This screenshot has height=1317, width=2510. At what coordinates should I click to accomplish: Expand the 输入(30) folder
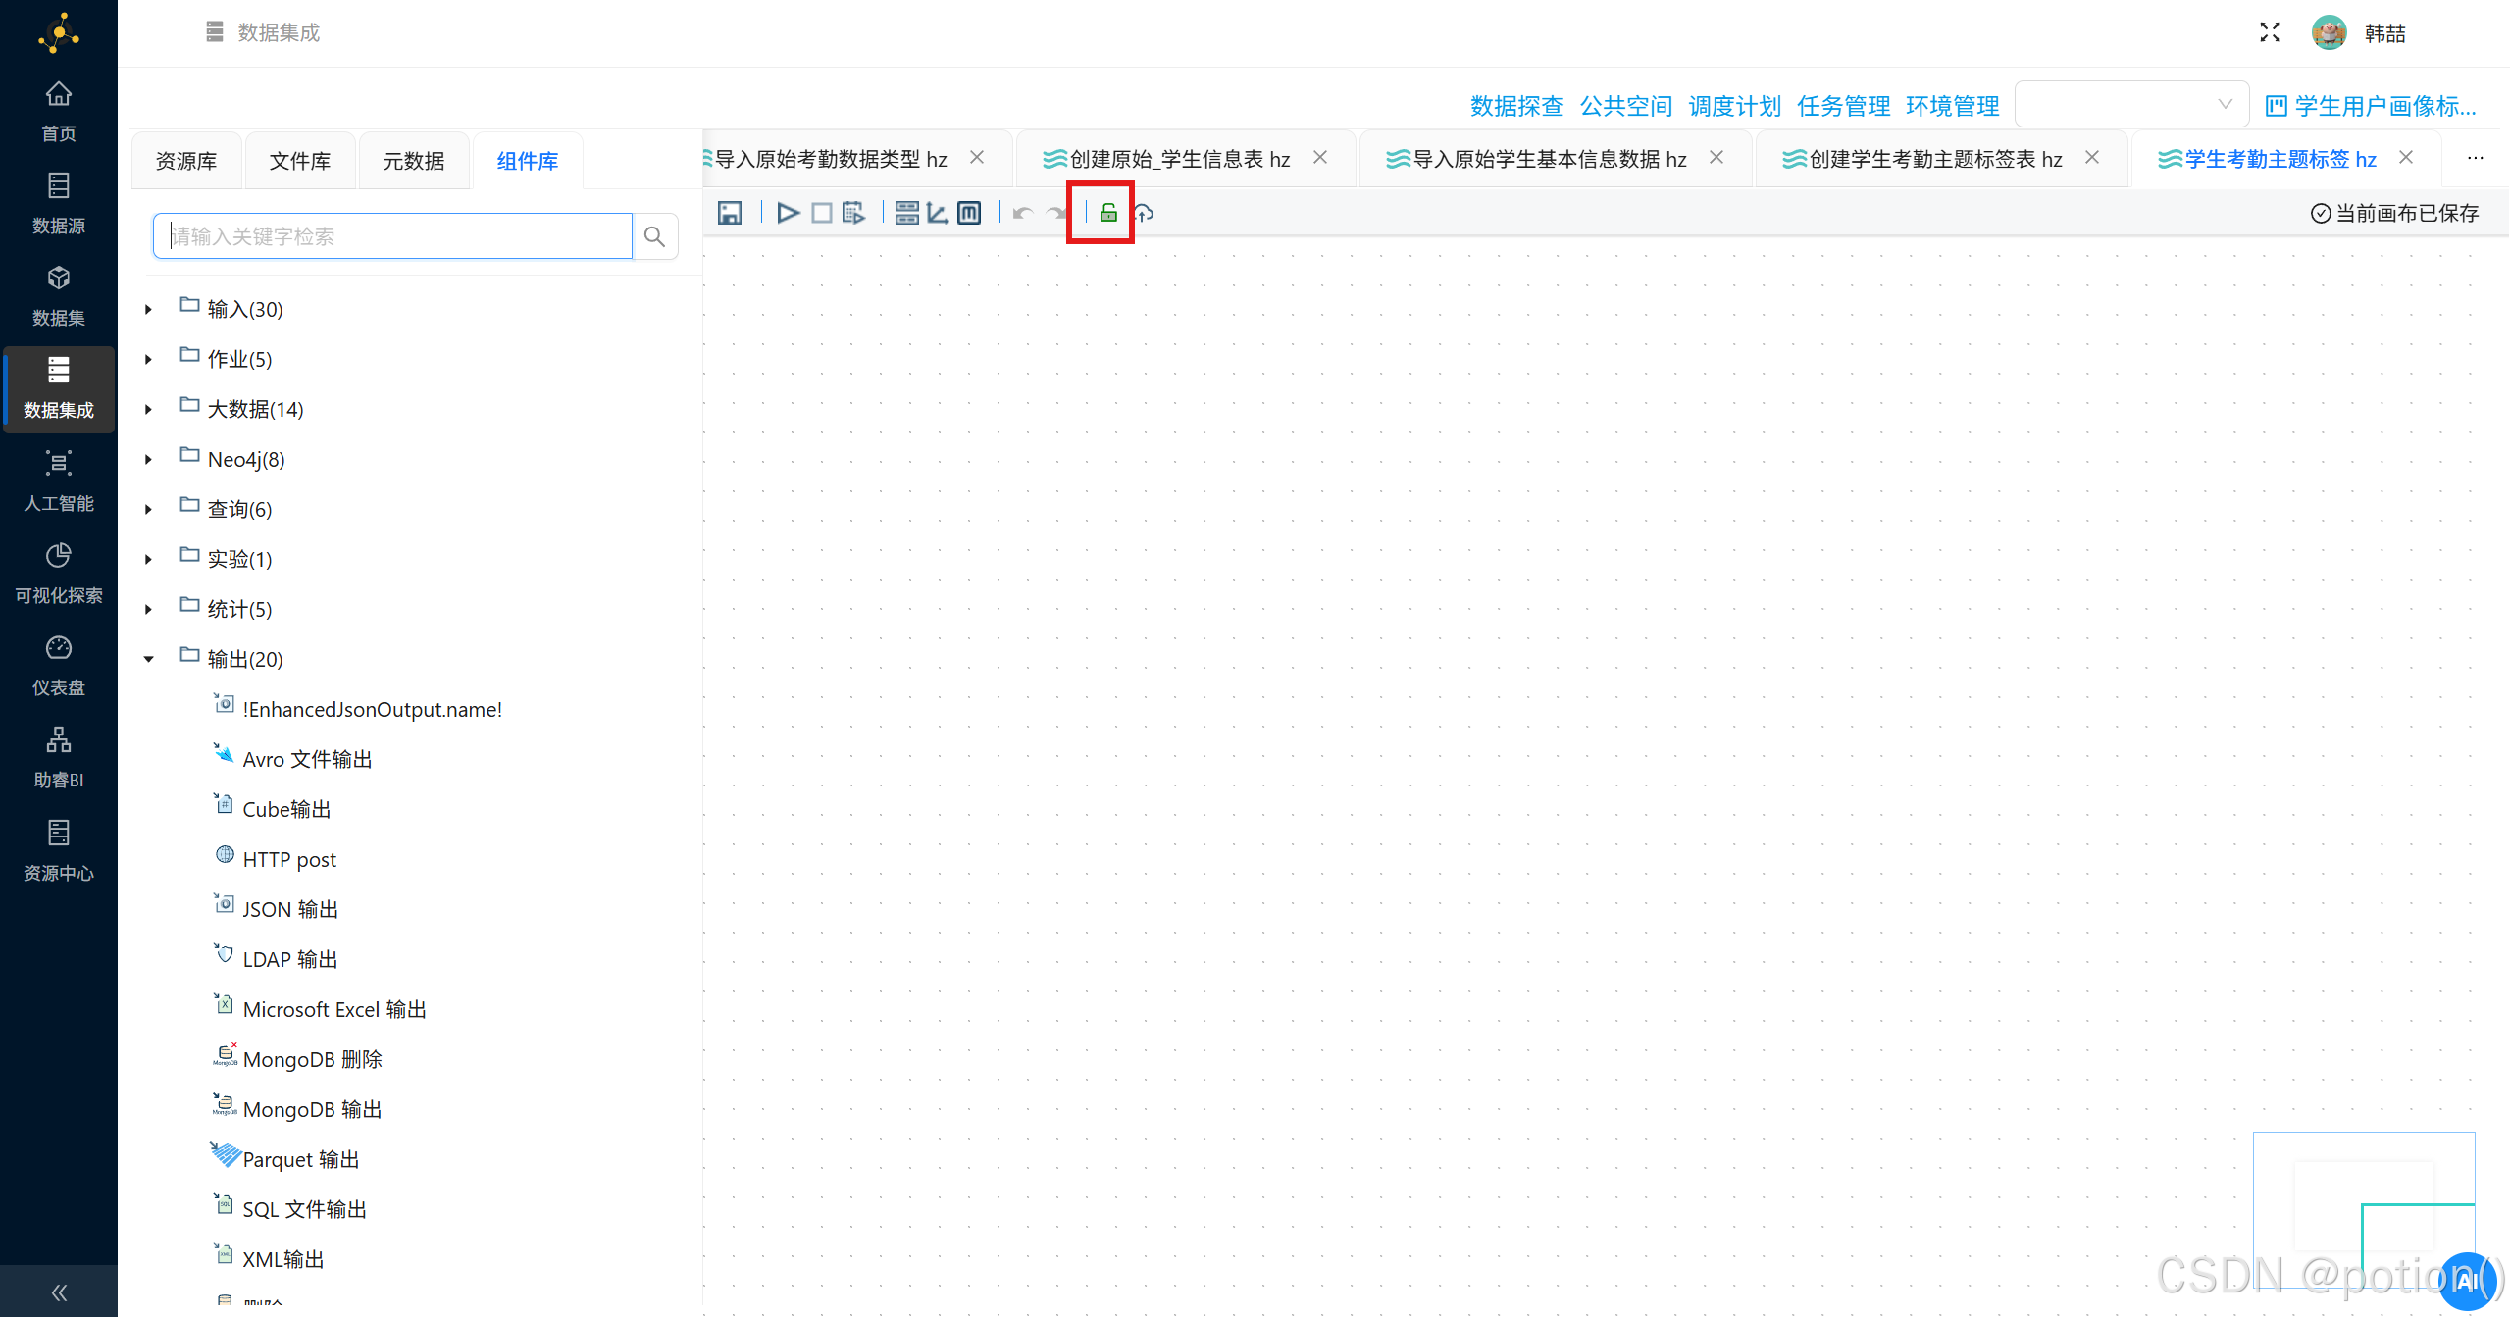[x=149, y=310]
